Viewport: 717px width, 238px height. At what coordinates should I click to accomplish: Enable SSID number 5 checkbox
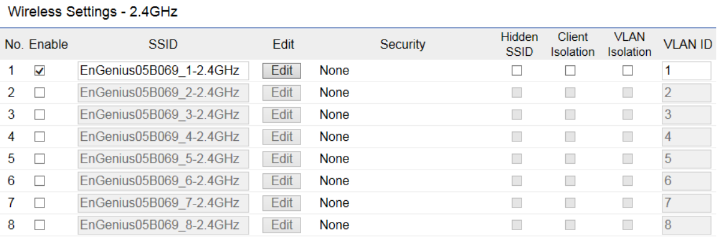(x=40, y=158)
